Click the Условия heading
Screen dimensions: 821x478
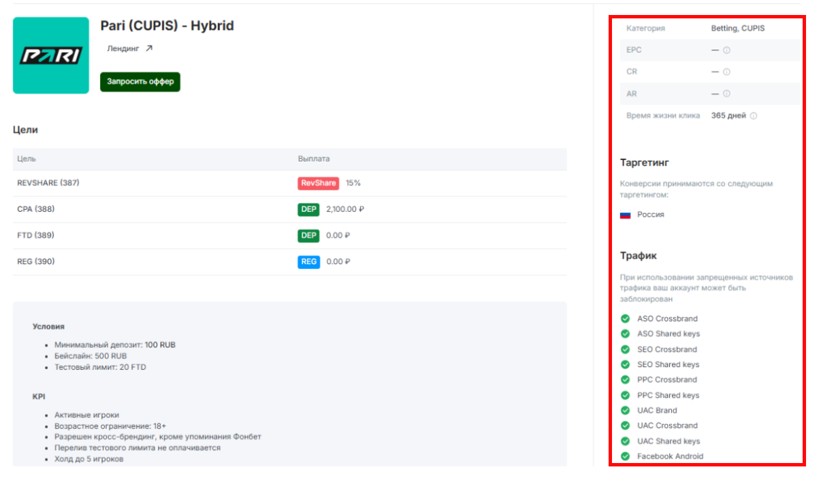[x=48, y=327]
